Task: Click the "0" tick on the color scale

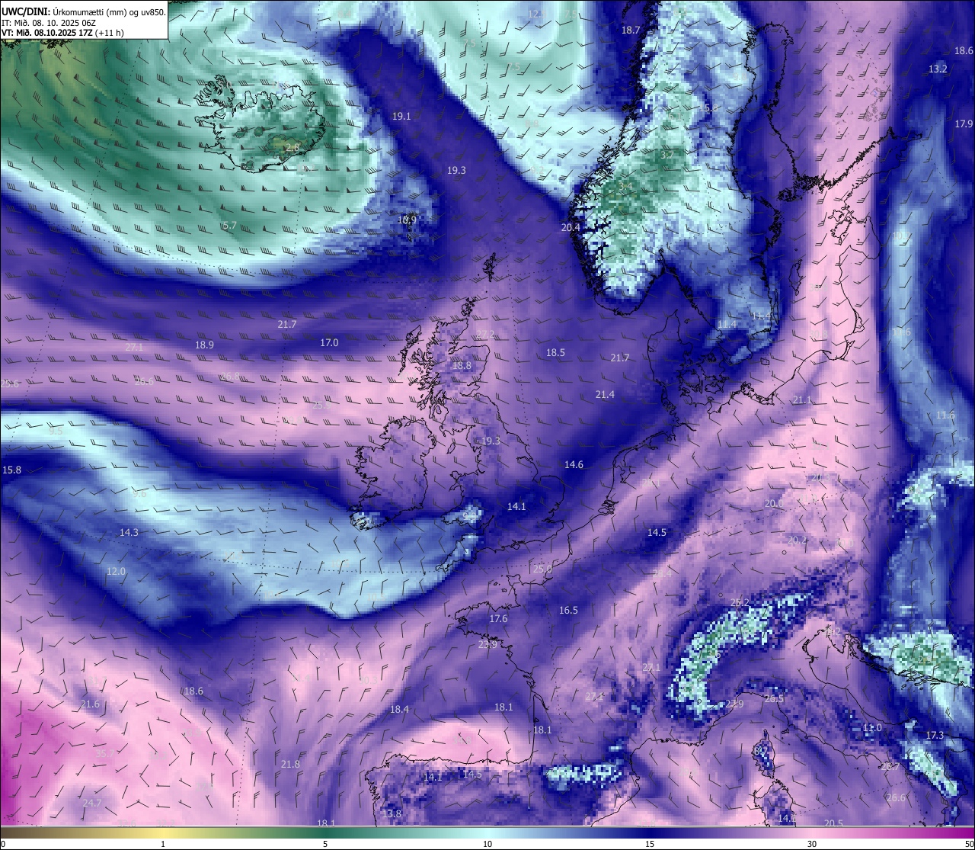Action: pyautogui.click(x=3, y=844)
